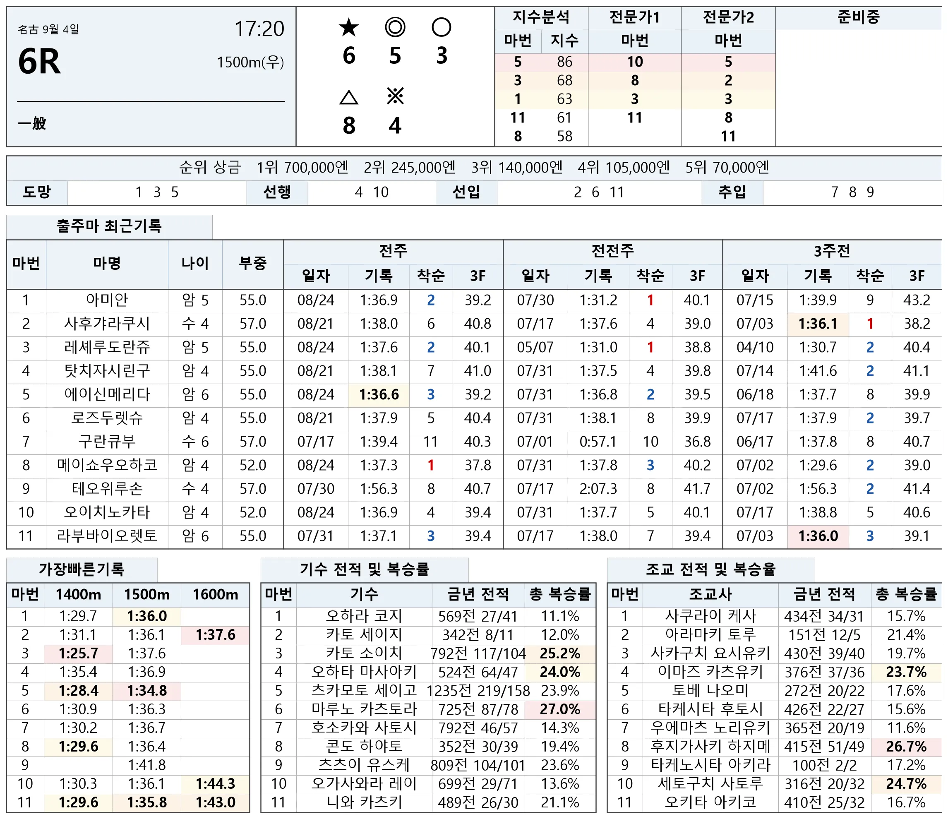Open the 전문가2 column header
Image resolution: width=948 pixels, height=831 pixels.
pos(728,18)
